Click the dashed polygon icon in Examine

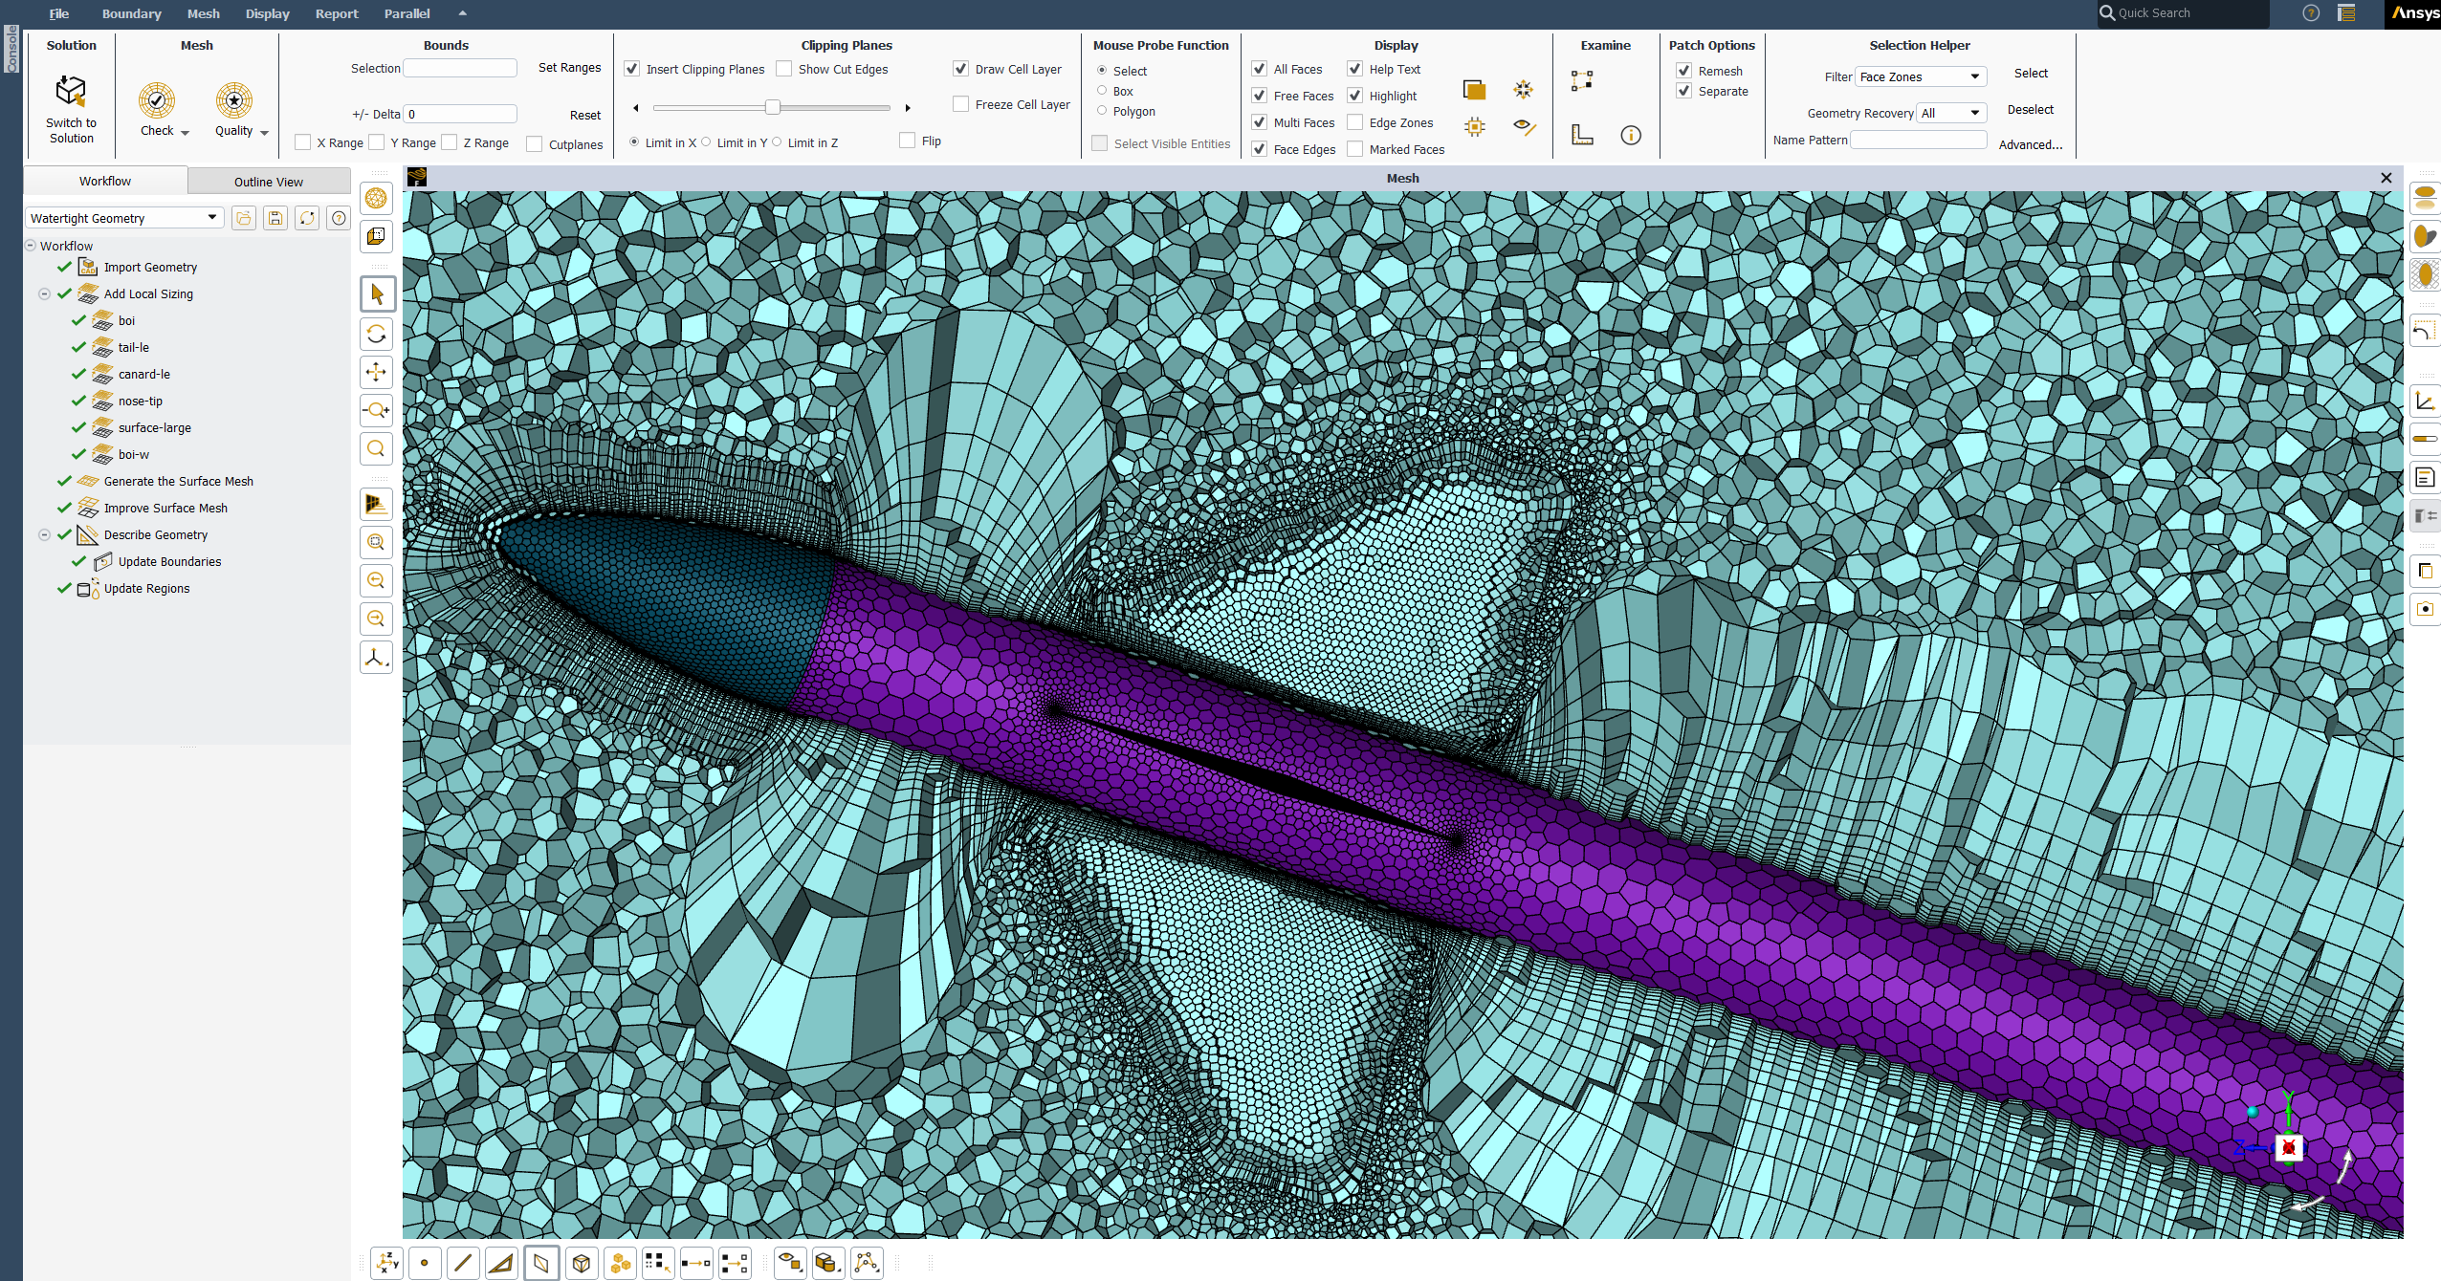point(1582,81)
